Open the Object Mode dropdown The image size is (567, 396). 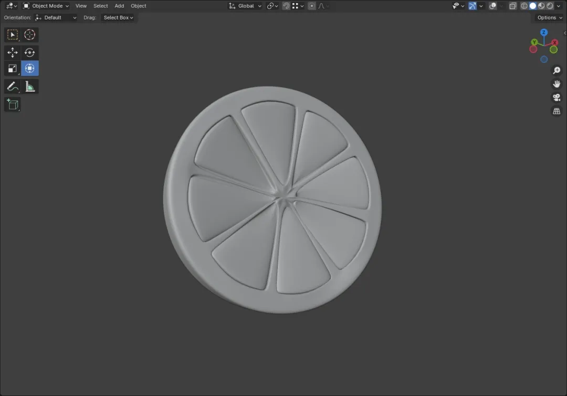point(46,6)
